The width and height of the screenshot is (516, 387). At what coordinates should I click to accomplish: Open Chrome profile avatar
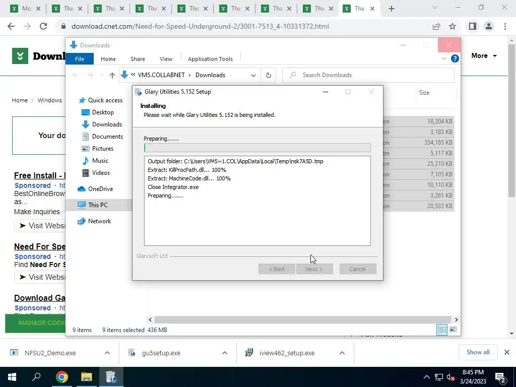(x=489, y=26)
